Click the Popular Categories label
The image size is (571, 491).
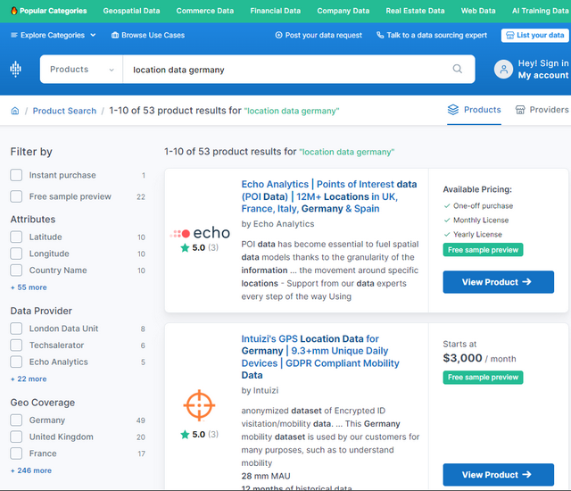point(54,11)
